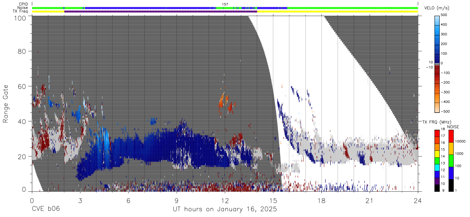The height and width of the screenshot is (217, 470).
Task: Click the 14 MHz tick on frequency legend
Action: tap(443, 156)
